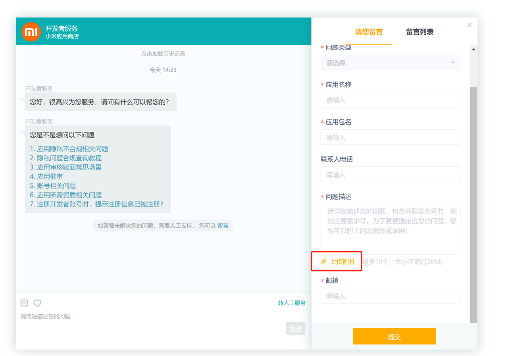This screenshot has width=508, height=356.
Task: Focus the 问题描述 text area
Action: [391, 229]
